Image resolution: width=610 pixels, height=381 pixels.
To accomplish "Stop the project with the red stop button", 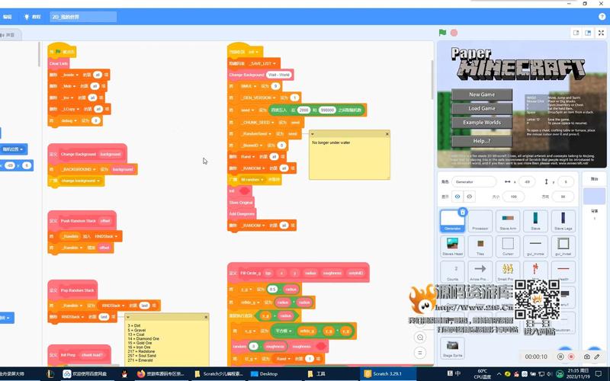I will click(x=454, y=33).
